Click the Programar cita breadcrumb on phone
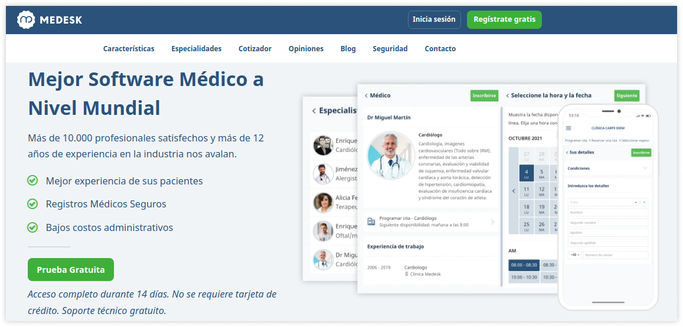 tap(576, 140)
